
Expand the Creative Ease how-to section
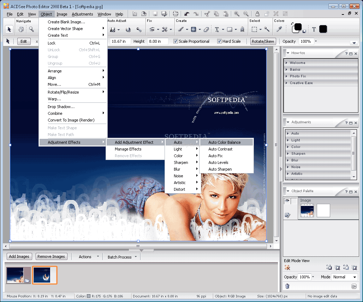[286, 83]
